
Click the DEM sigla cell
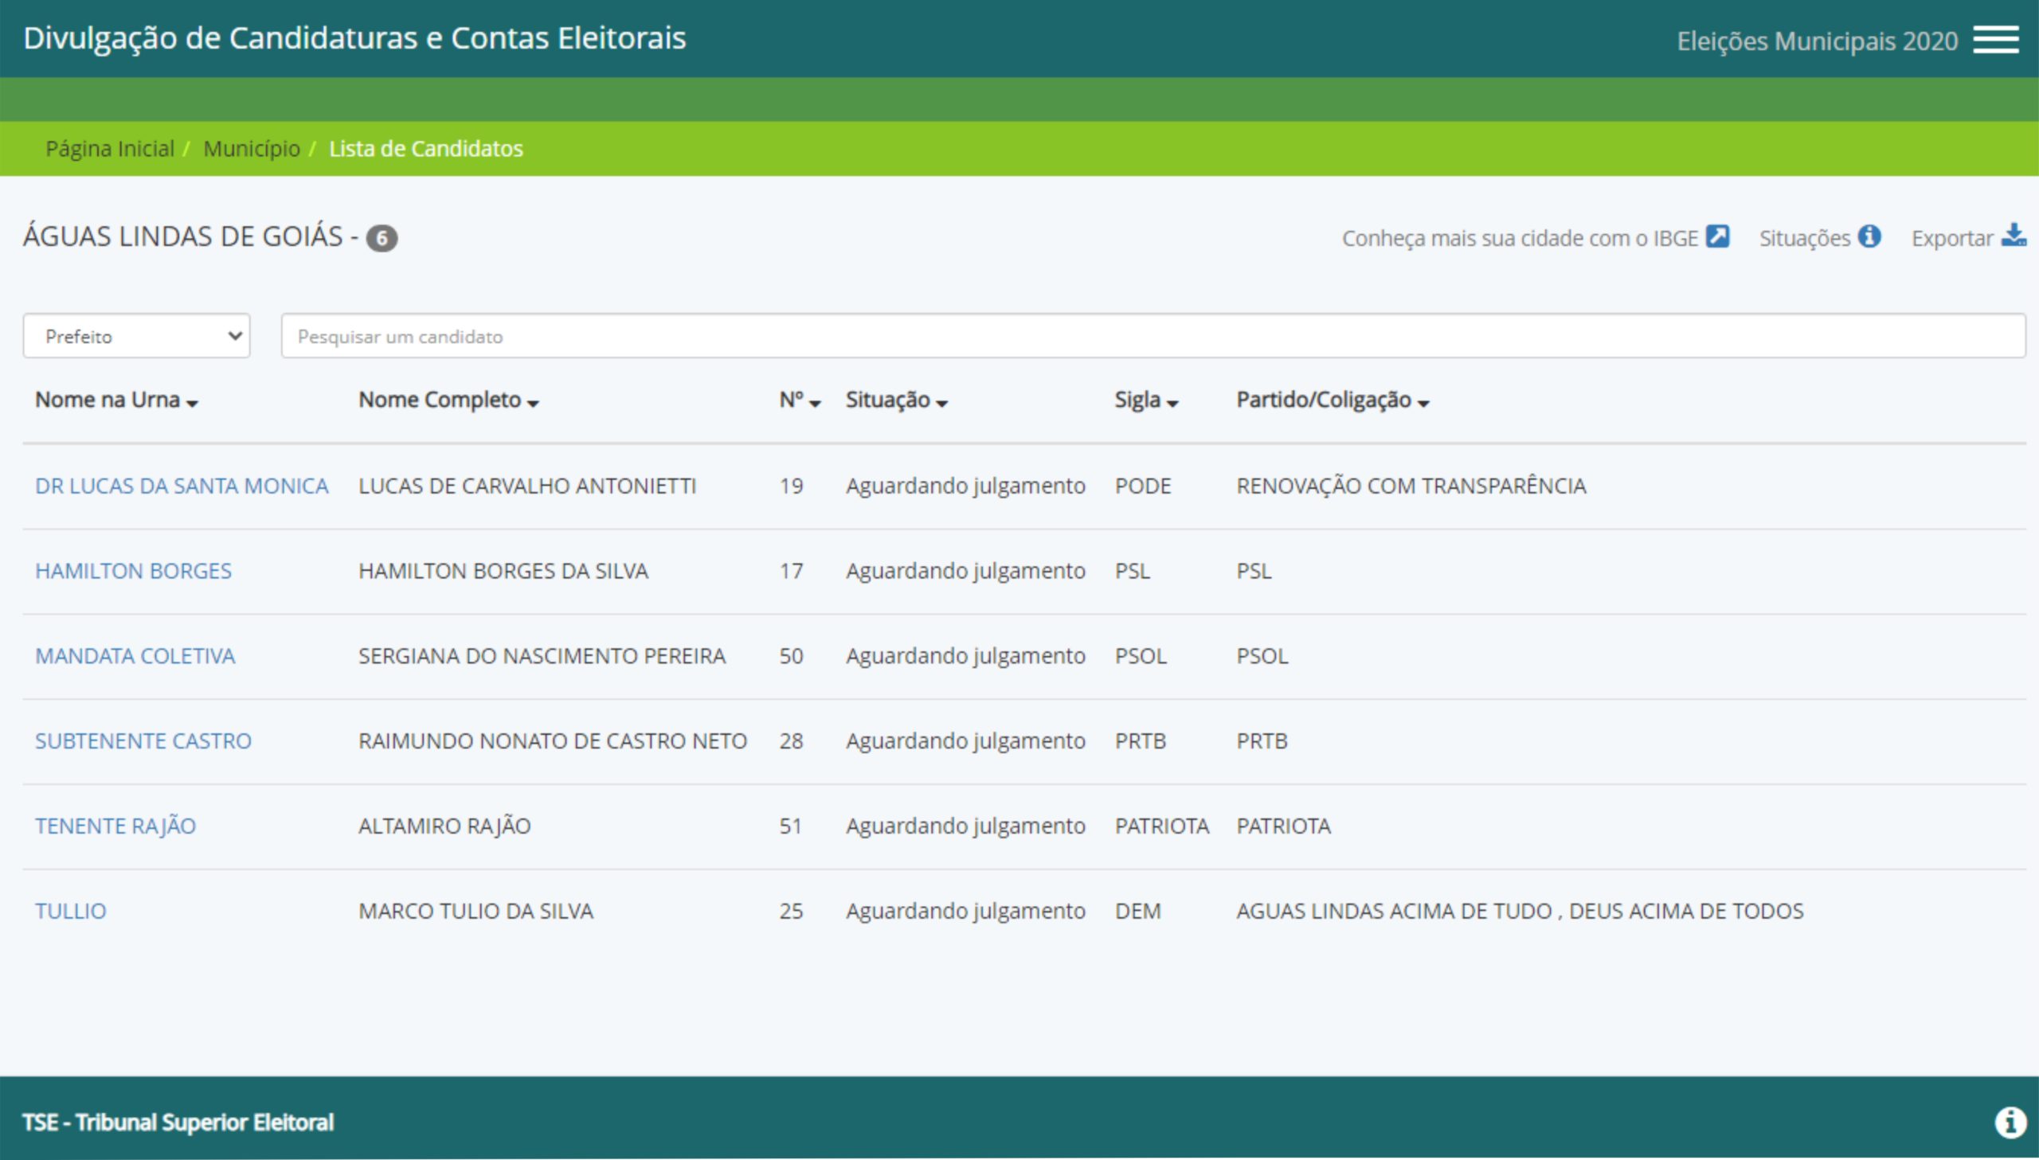pos(1138,912)
